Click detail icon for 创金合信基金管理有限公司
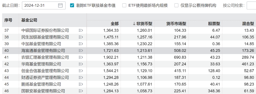Viewport: 256px width, 94px height. point(81,71)
